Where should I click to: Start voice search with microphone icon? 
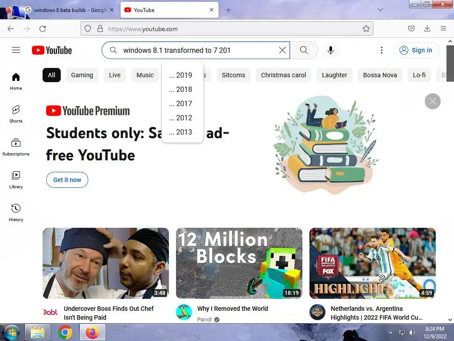pos(331,50)
